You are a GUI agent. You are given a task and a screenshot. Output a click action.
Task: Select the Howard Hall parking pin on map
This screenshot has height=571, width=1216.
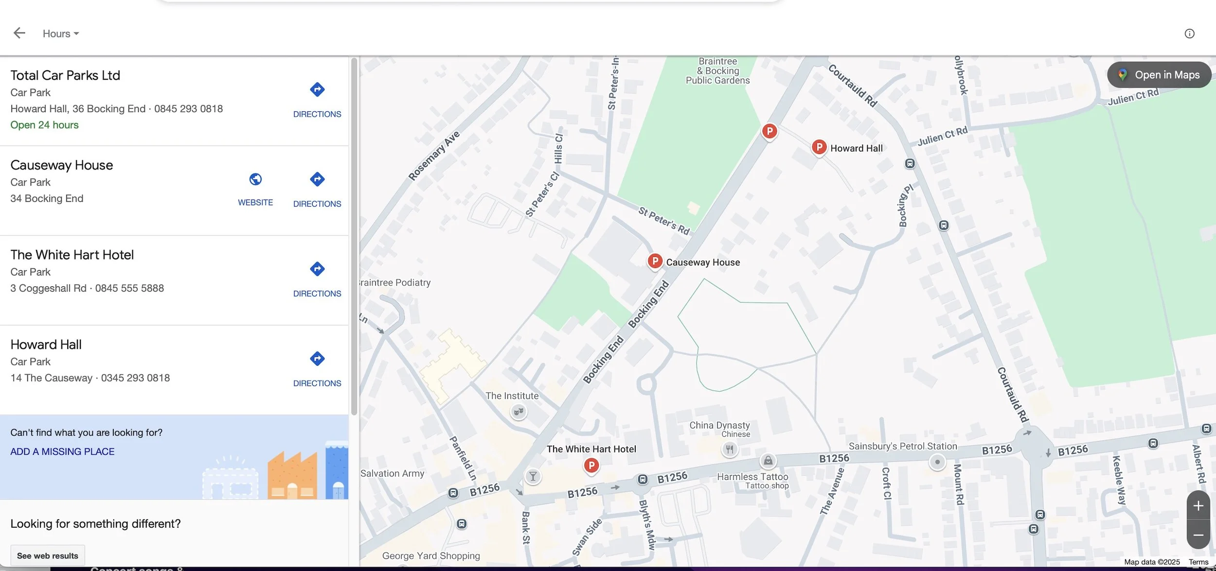819,147
